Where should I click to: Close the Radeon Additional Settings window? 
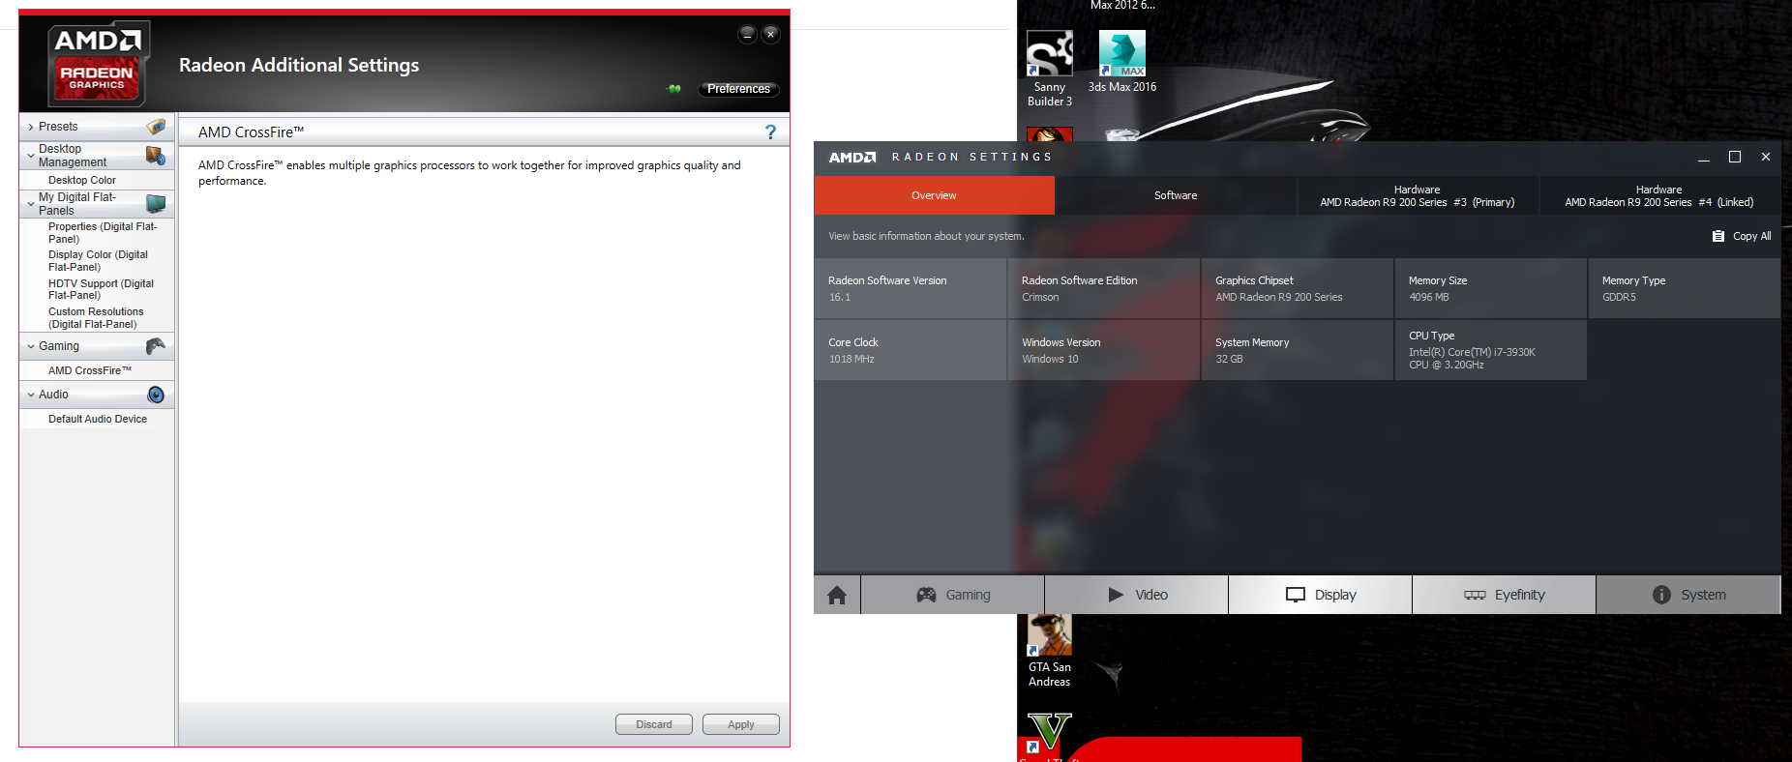[x=770, y=34]
